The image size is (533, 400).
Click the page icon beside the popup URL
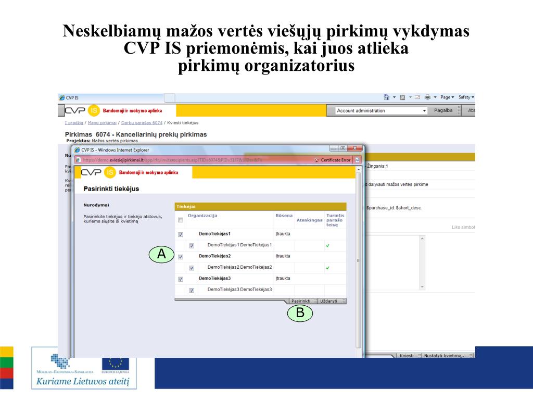pyautogui.click(x=78, y=160)
